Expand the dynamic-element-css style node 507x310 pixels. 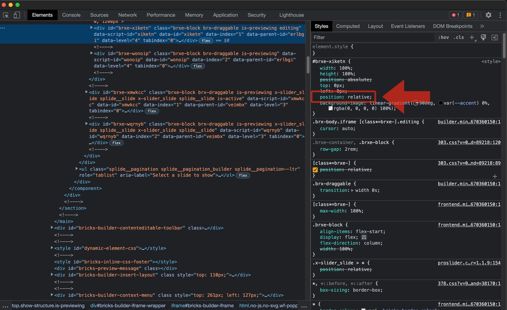click(52, 248)
